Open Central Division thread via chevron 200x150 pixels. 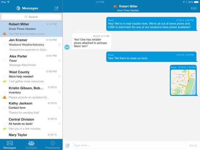pyautogui.click(x=59, y=124)
